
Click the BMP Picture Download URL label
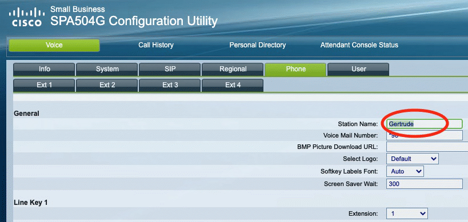pyautogui.click(x=338, y=147)
